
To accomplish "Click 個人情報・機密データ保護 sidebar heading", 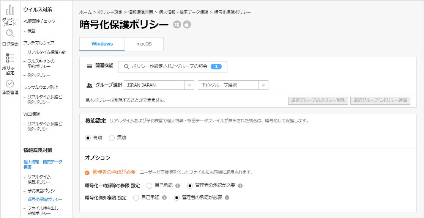I will click(43, 165).
